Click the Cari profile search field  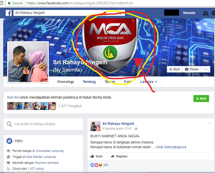point(43,124)
